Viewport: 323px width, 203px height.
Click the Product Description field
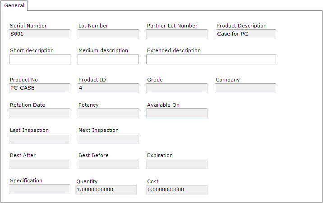[x=246, y=34]
